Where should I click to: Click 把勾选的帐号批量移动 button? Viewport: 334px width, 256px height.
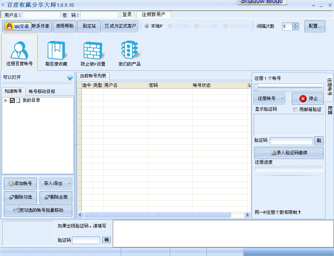[38, 210]
